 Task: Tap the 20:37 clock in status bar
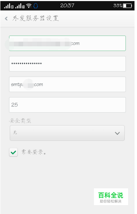[x=67, y=6]
